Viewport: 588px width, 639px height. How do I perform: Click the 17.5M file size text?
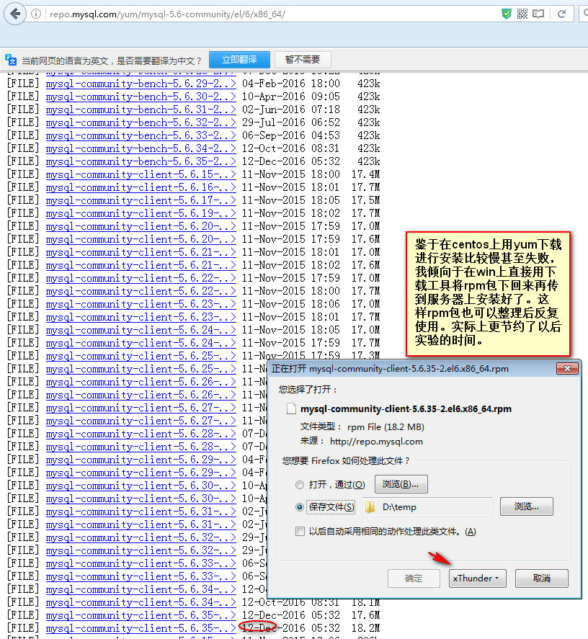(366, 200)
